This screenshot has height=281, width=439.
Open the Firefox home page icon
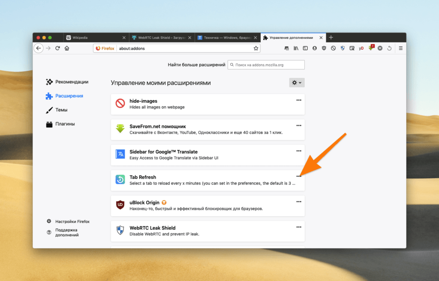pos(66,48)
